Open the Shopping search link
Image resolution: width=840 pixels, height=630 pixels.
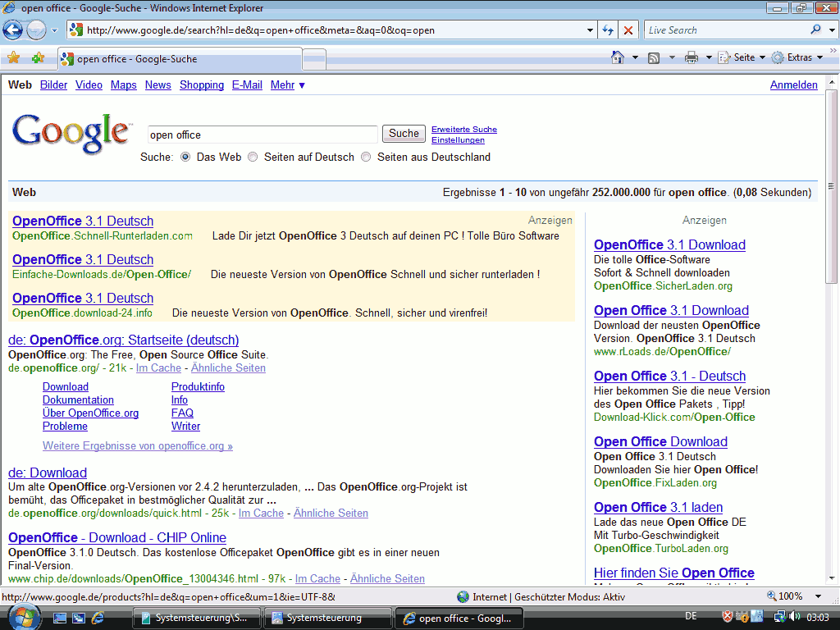tap(202, 84)
